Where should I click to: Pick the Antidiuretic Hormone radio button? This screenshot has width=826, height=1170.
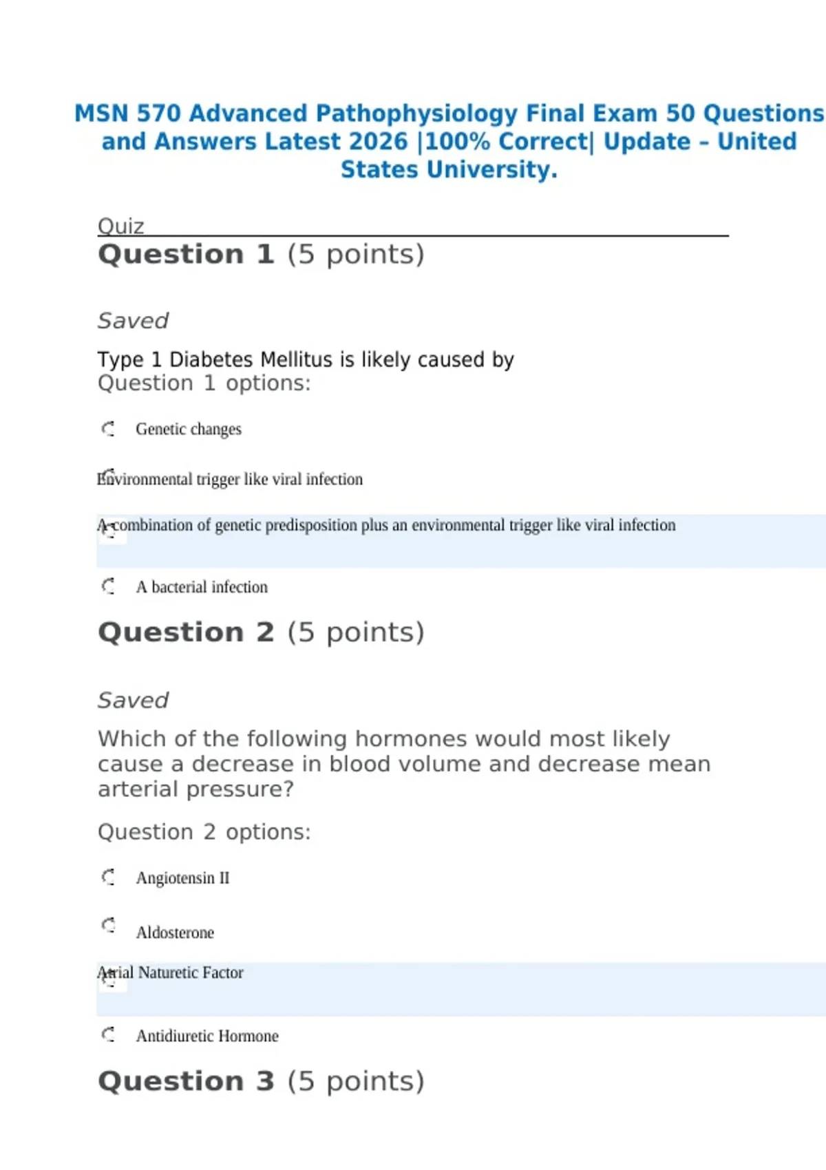coord(108,1034)
